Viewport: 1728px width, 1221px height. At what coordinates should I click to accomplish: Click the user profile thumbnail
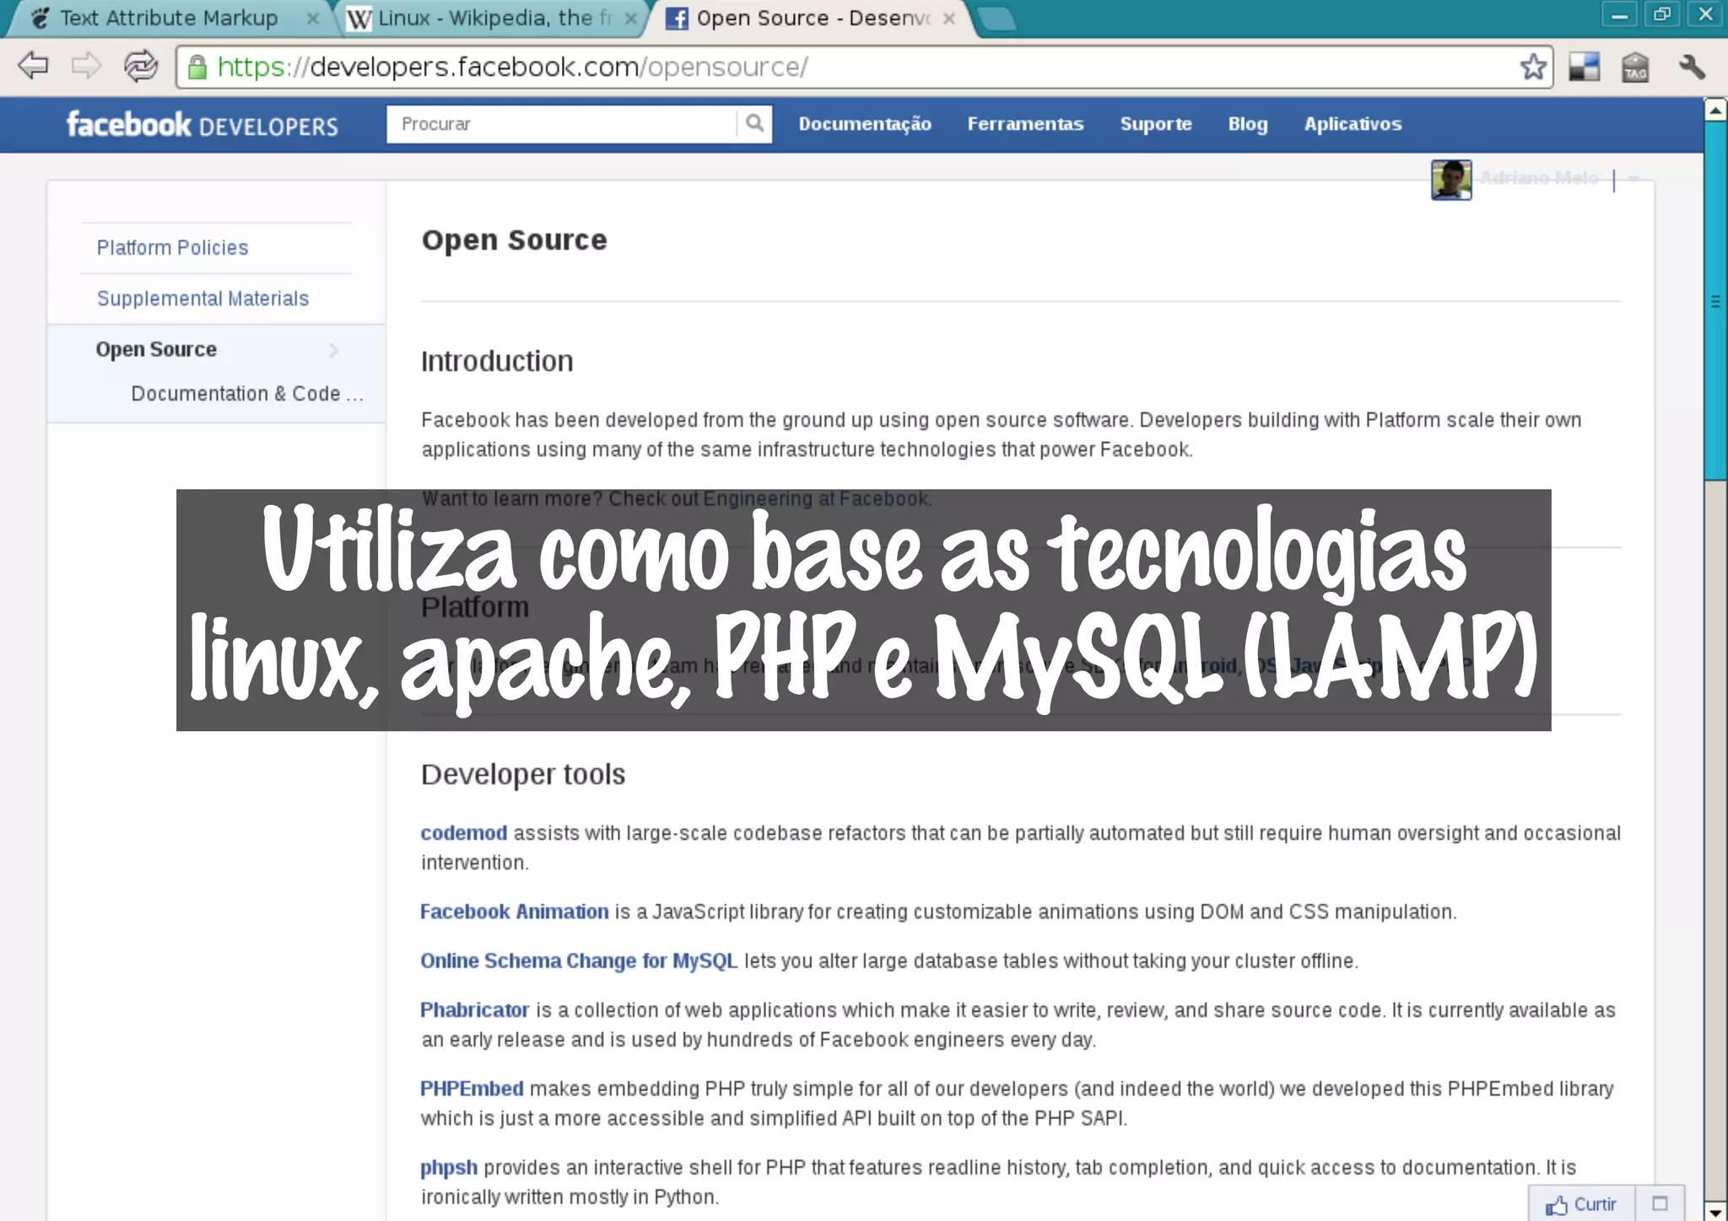click(x=1451, y=180)
